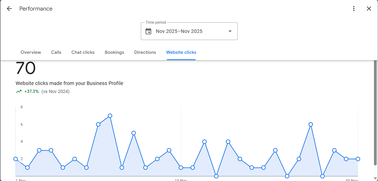
Task: Open the Calls tab
Action: point(56,52)
